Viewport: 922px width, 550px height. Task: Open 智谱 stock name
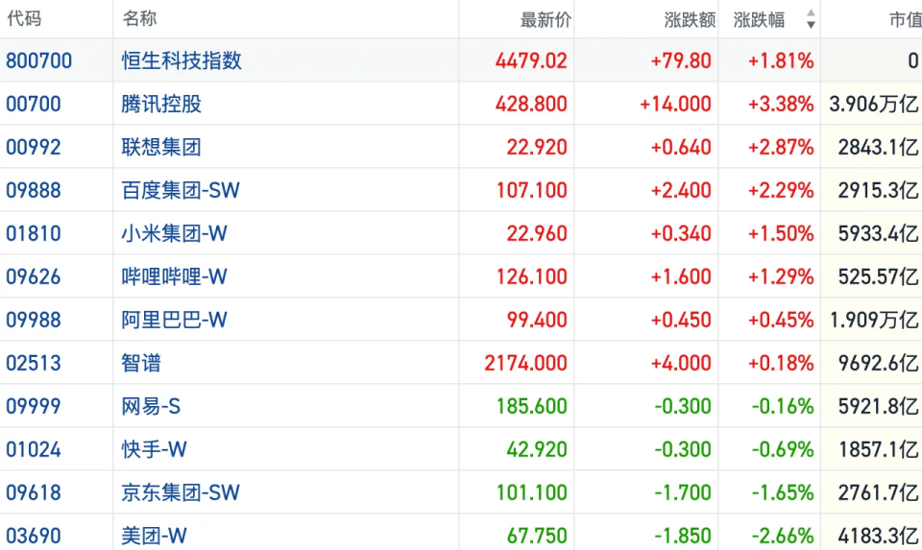(x=141, y=363)
